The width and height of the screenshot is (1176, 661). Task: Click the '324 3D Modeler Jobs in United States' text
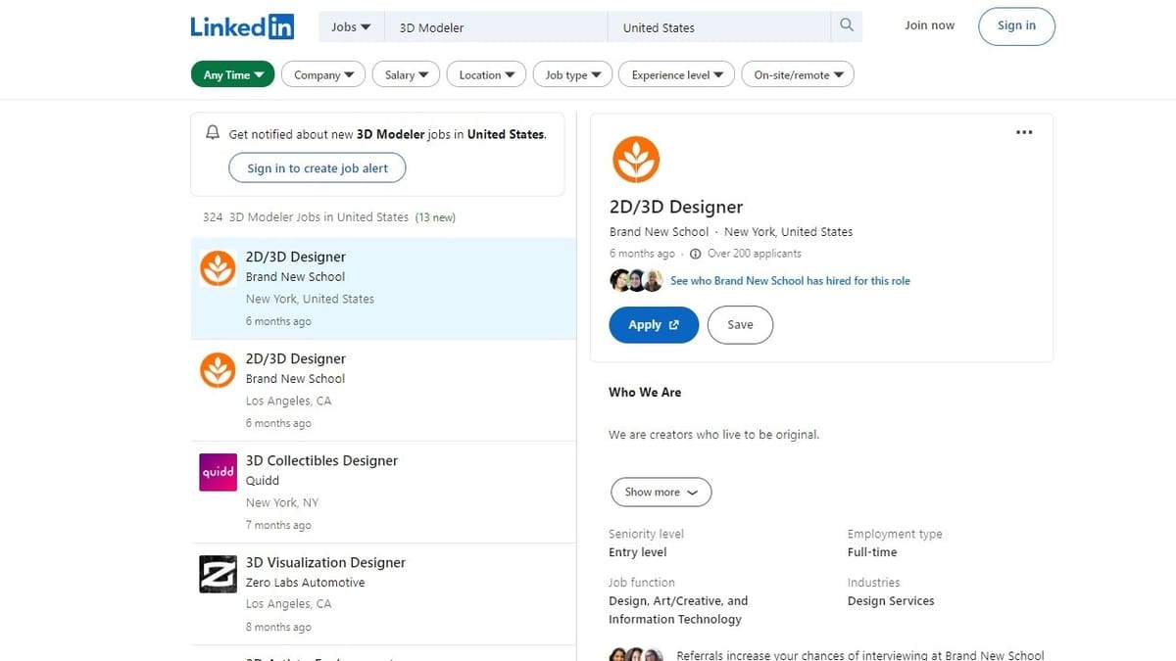306,217
